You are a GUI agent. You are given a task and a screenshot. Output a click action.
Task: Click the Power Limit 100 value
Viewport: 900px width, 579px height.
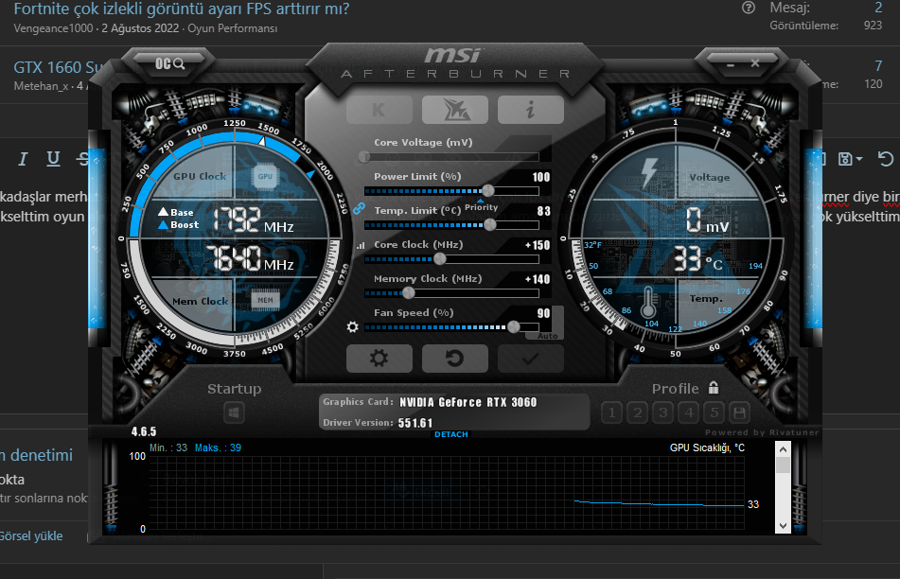pos(541,177)
